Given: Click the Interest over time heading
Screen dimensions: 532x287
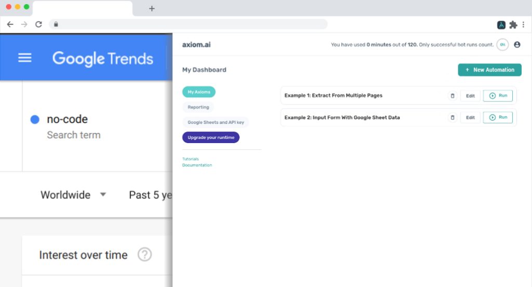Looking at the screenshot, I should pos(83,255).
